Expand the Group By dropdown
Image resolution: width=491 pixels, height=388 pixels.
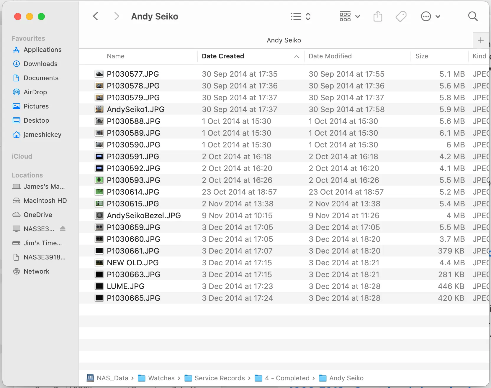pyautogui.click(x=349, y=16)
